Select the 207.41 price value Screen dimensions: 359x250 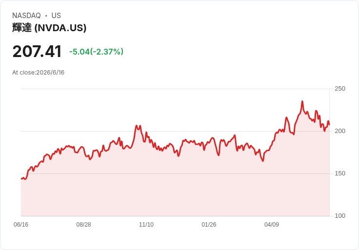37,51
